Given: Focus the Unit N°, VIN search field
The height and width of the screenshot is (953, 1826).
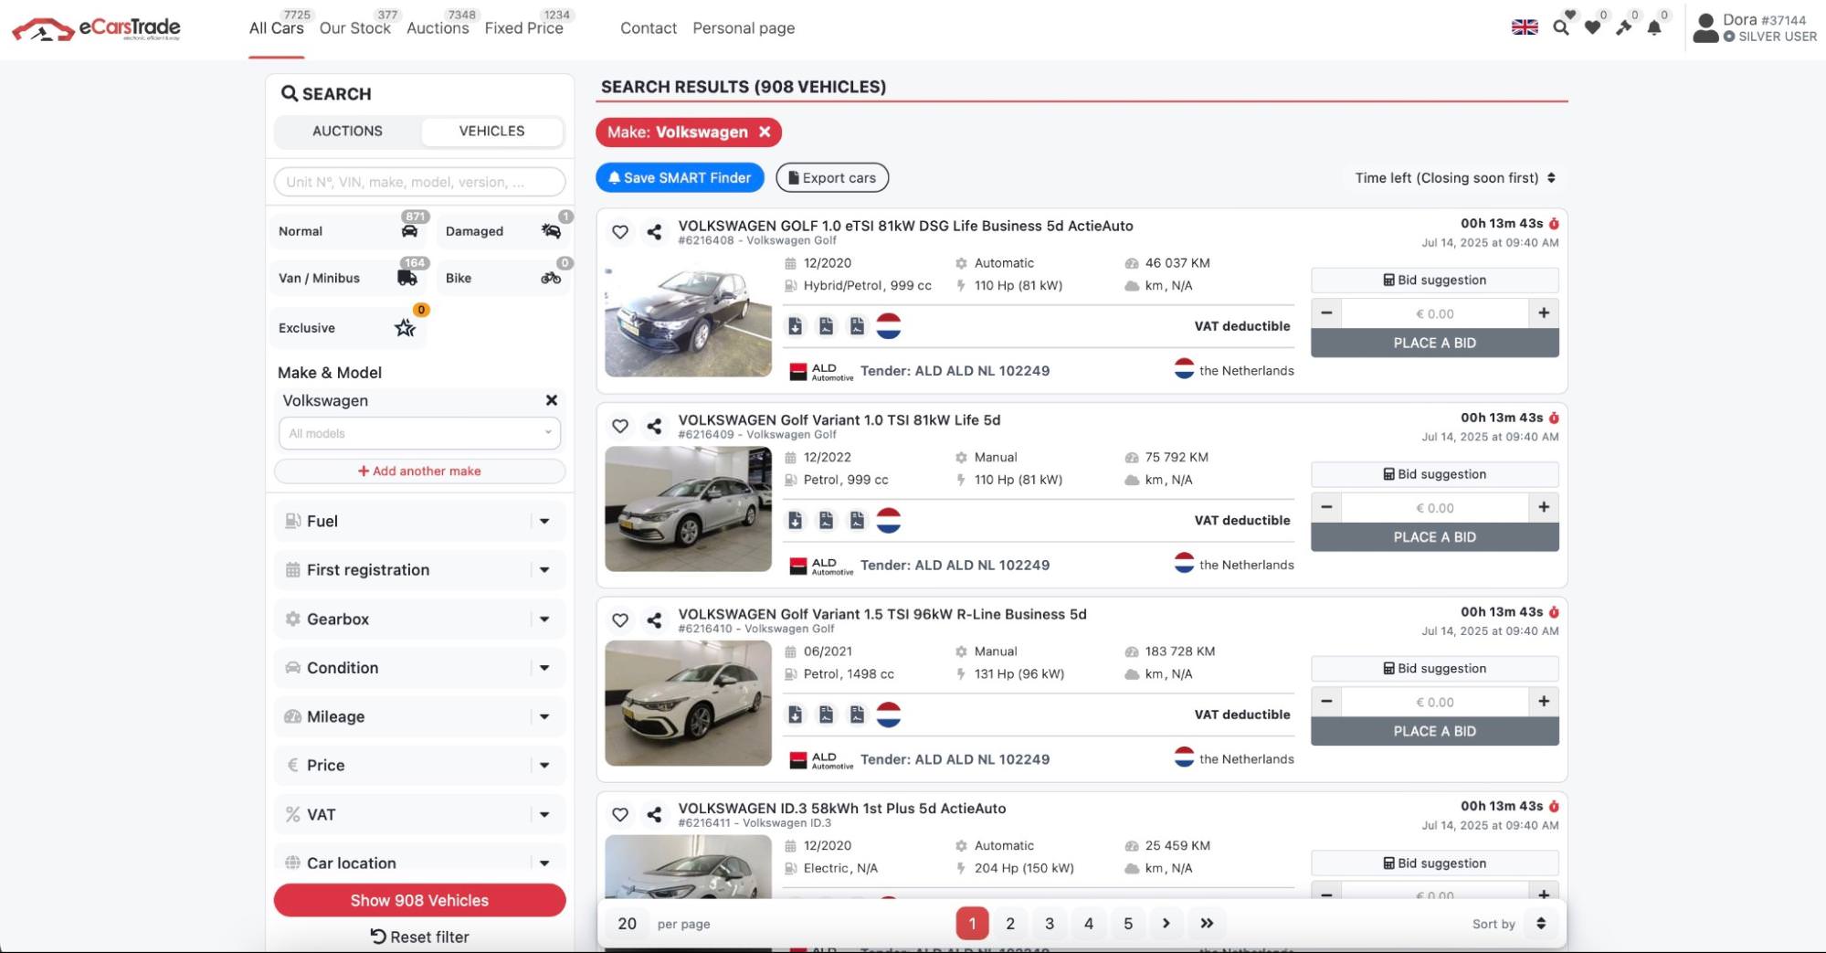Looking at the screenshot, I should (419, 182).
